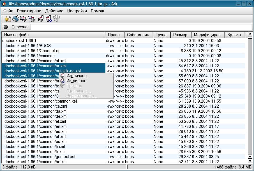The height and width of the screenshot is (171, 254).
Task: Click the Add file toolbar icon
Action: click(23, 19)
